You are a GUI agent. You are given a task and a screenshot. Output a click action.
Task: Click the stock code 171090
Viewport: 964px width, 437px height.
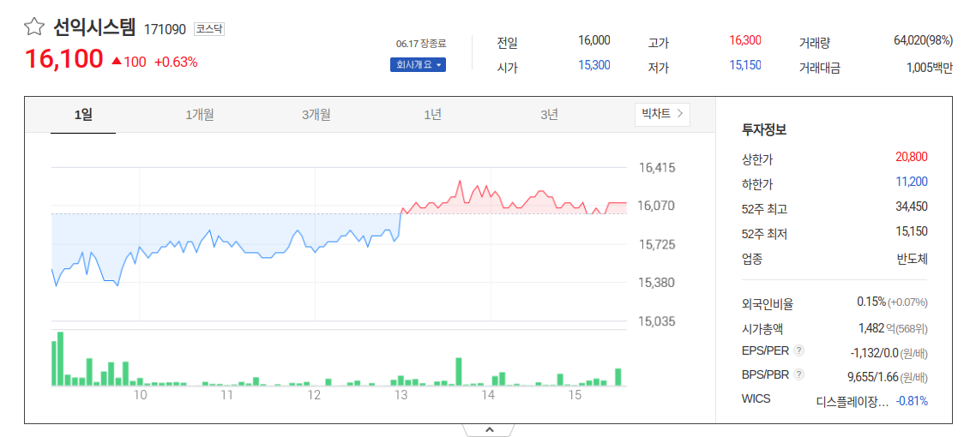tap(165, 29)
